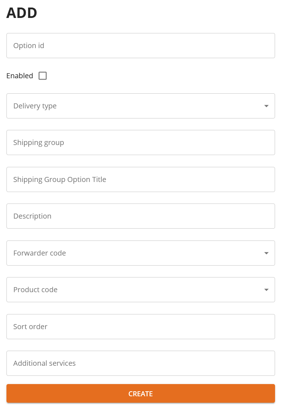Open the Delivery type dropdown
The width and height of the screenshot is (284, 416).
coord(136,106)
